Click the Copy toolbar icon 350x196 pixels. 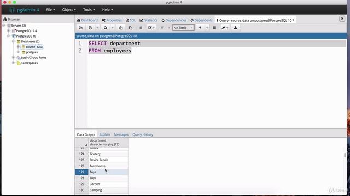pos(121,28)
